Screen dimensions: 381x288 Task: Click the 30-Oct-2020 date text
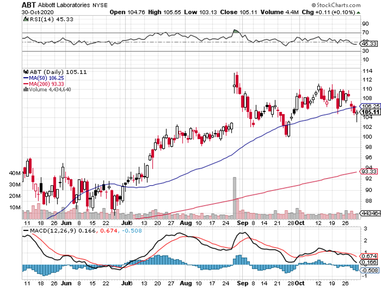37,12
